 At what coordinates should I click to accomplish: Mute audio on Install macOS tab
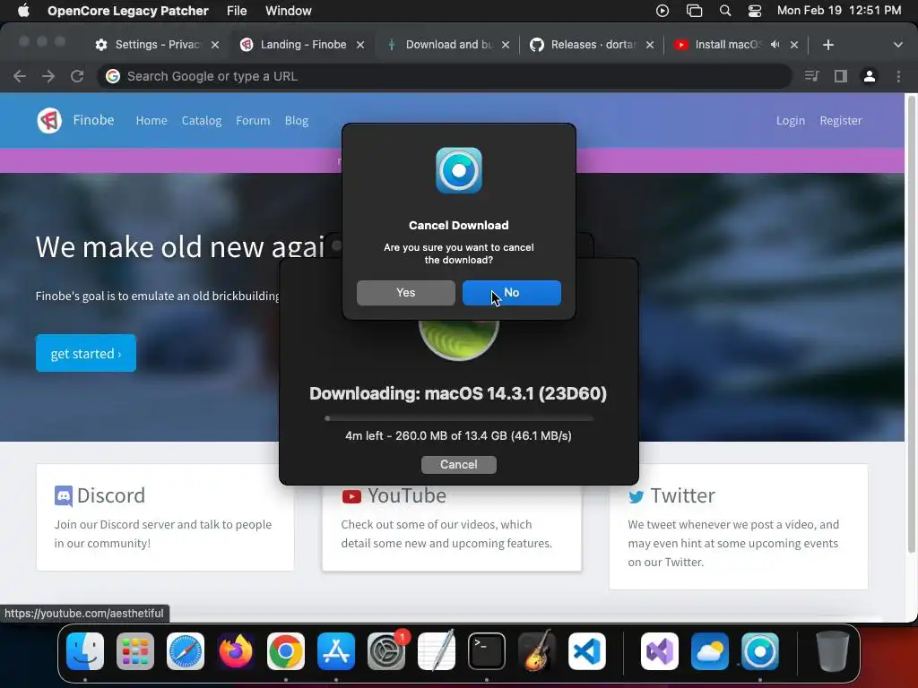(775, 45)
